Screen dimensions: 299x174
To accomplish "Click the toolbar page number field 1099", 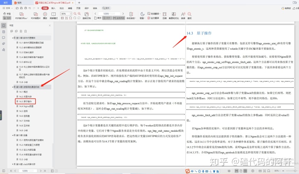I will 109,14.
